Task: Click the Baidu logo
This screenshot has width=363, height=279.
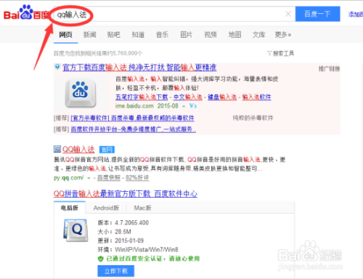Action: click(x=27, y=12)
